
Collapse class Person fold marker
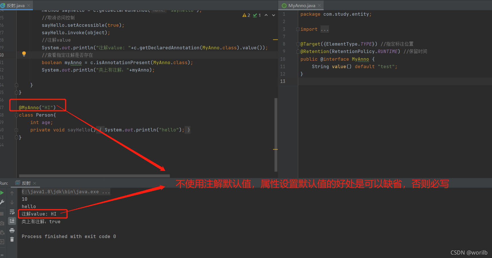(x=16, y=115)
